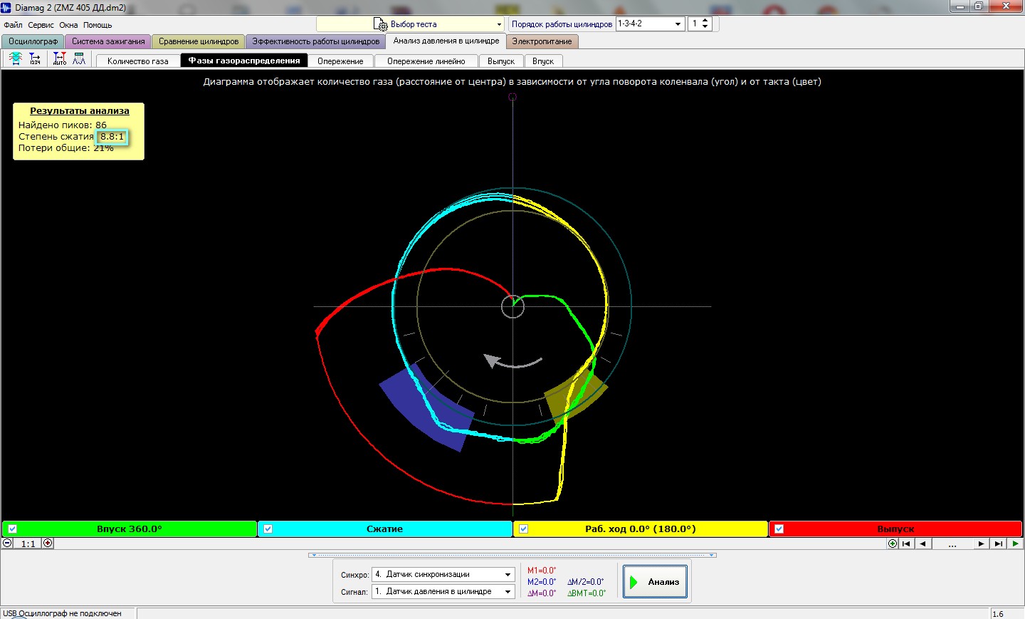The width and height of the screenshot is (1025, 619).
Task: Toggle the Сжатие stroke checkbox
Action: pos(268,529)
